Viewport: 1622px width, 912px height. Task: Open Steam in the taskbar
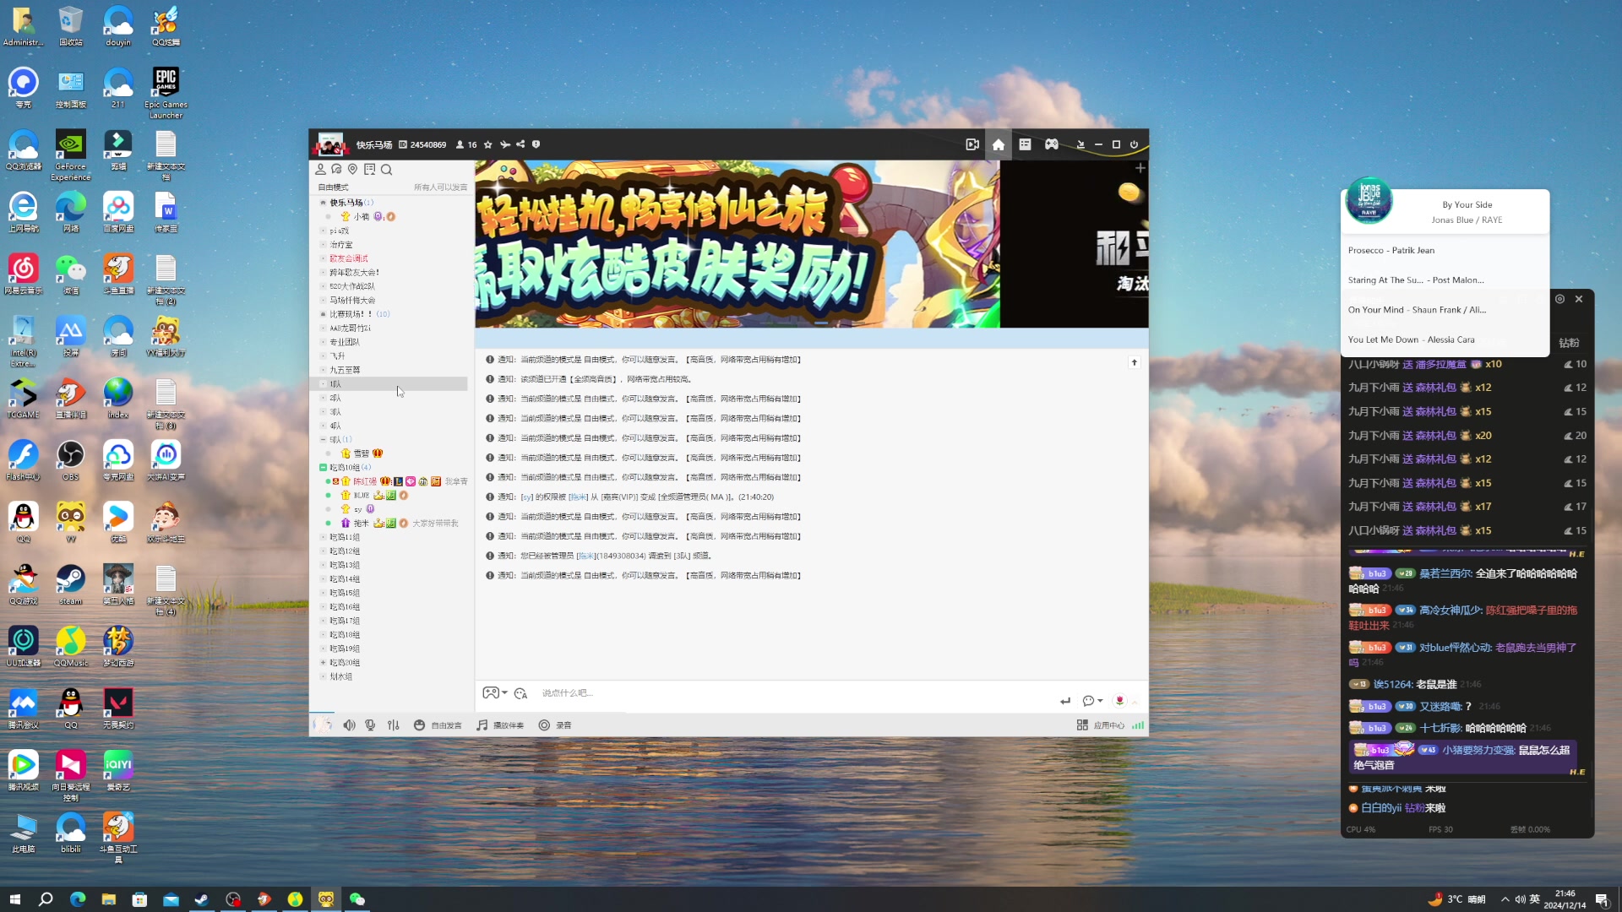coord(202,899)
